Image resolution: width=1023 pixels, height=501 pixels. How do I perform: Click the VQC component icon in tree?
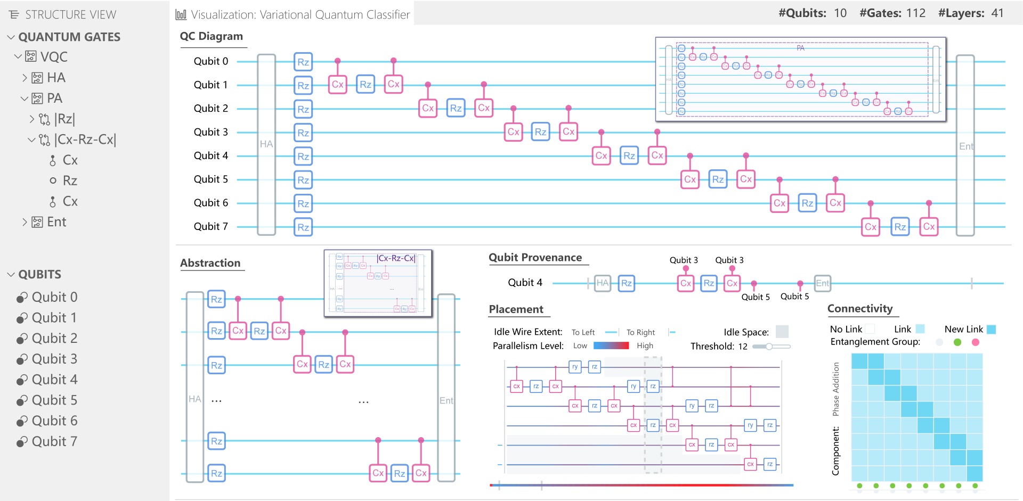point(31,56)
